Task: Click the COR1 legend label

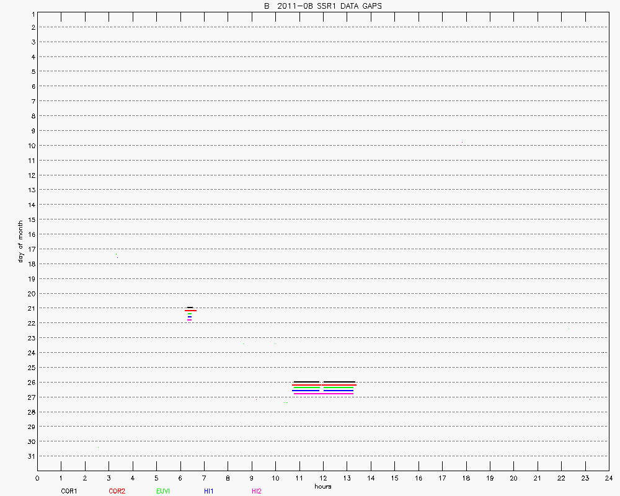Action: pos(69,491)
